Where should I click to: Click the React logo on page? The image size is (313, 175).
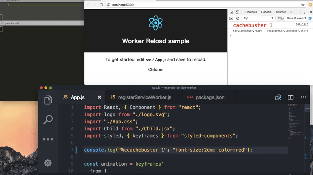pos(156,23)
